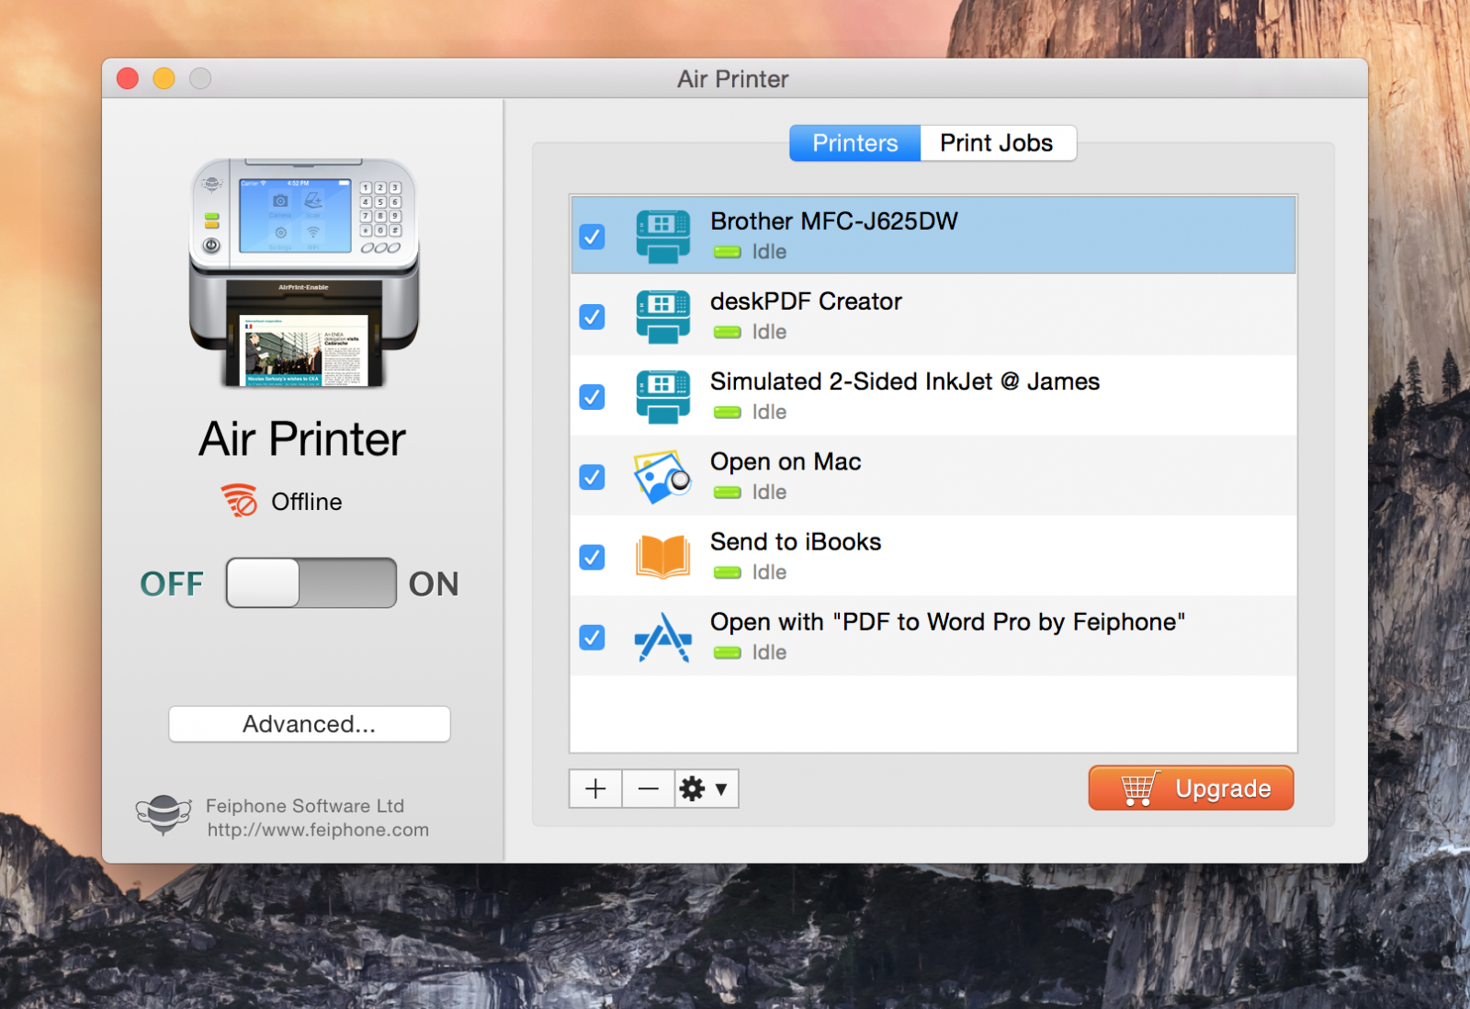Click the Idle status under deskPDF Creator
1470x1009 pixels.
[x=769, y=332]
